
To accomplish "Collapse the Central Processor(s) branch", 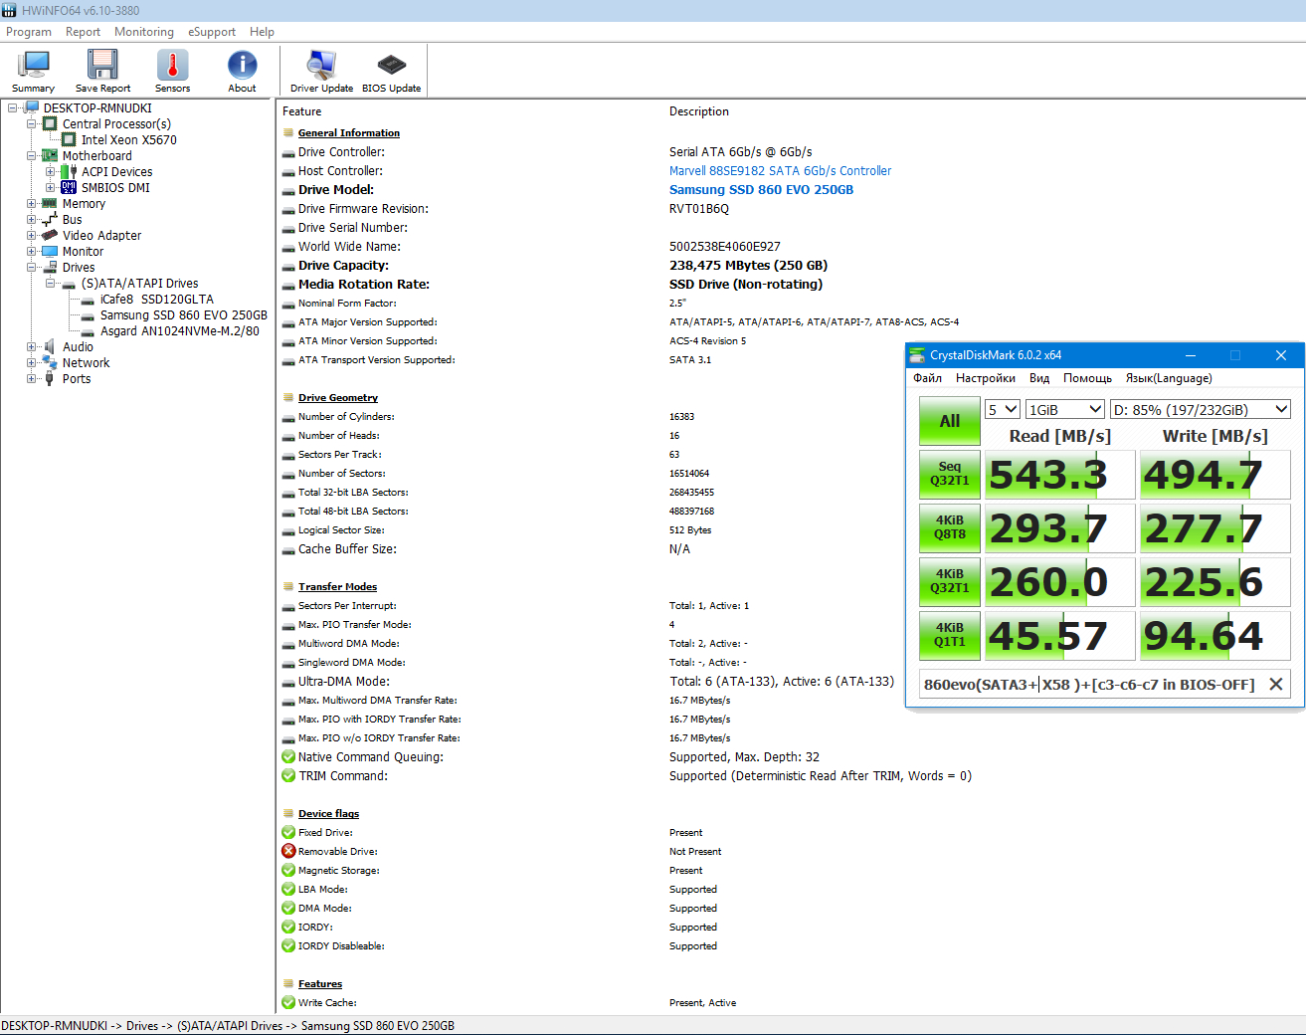I will pyautogui.click(x=32, y=124).
